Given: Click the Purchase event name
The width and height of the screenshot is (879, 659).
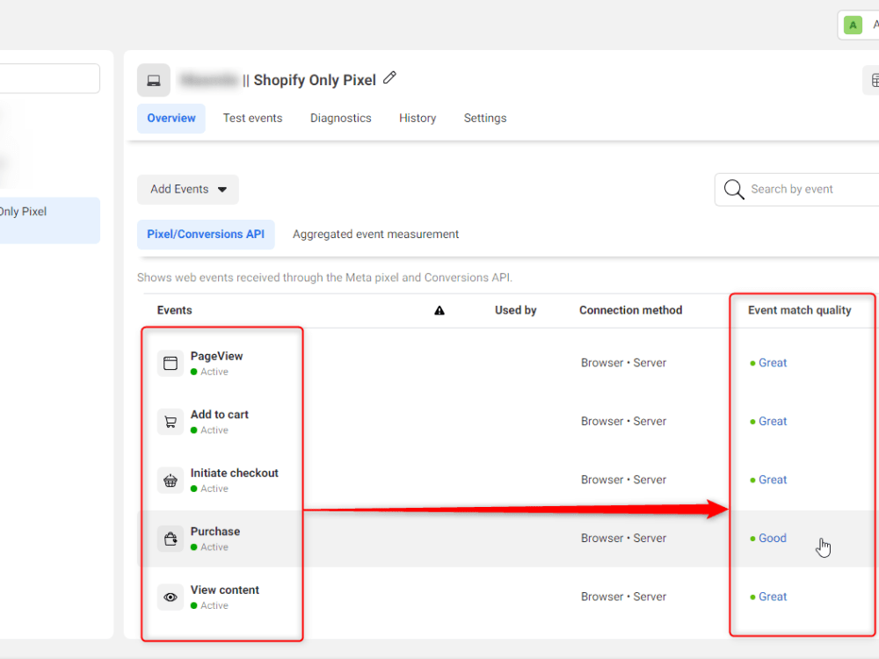Looking at the screenshot, I should coord(215,532).
